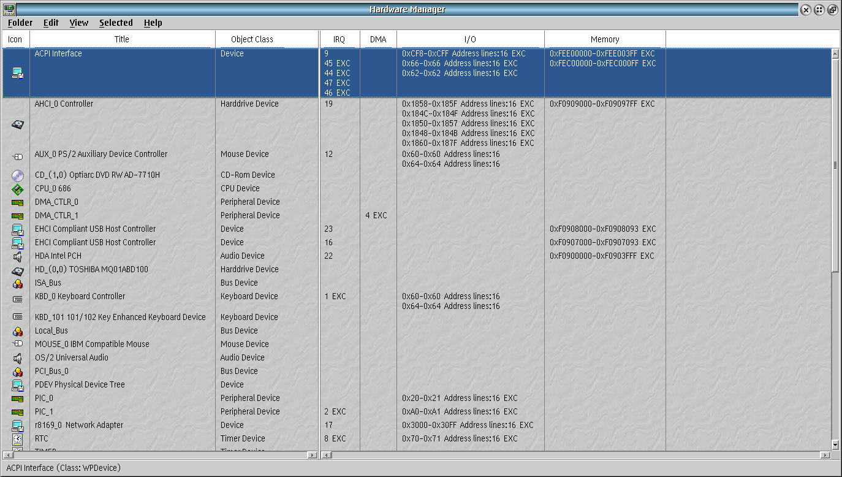Viewport: 842px width, 477px height.
Task: Select the Local_Bus icon
Action: (x=17, y=331)
